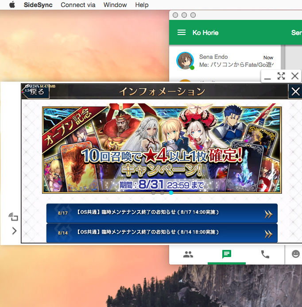Select the first banner page dot
This screenshot has height=307, width=302.
coord(153,193)
